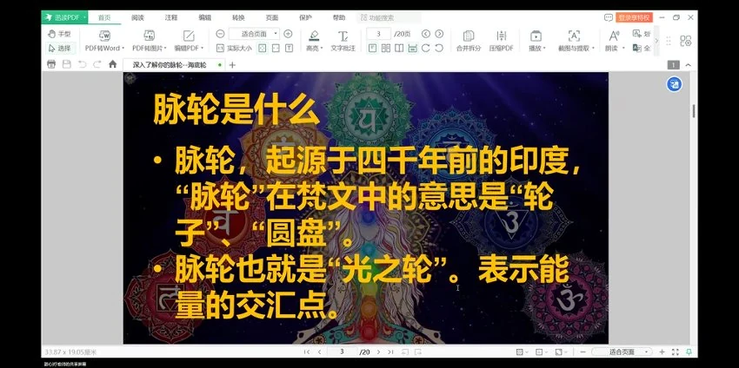Viewport: 739px width, 368px height.
Task: Enable continuous scrolling view mode
Action: 412,48
